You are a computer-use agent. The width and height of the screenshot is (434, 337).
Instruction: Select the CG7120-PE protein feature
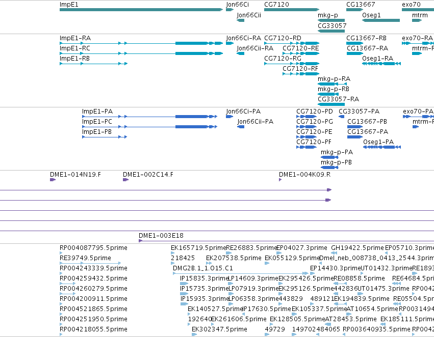[x=307, y=137]
